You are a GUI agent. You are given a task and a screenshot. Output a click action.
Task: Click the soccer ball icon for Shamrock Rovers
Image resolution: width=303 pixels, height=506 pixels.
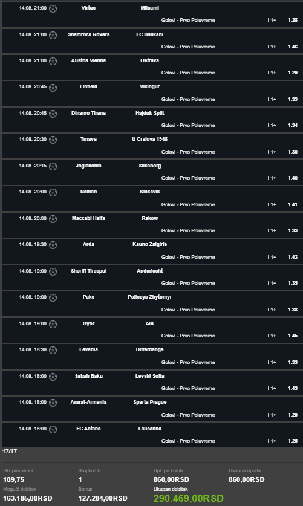(53, 35)
